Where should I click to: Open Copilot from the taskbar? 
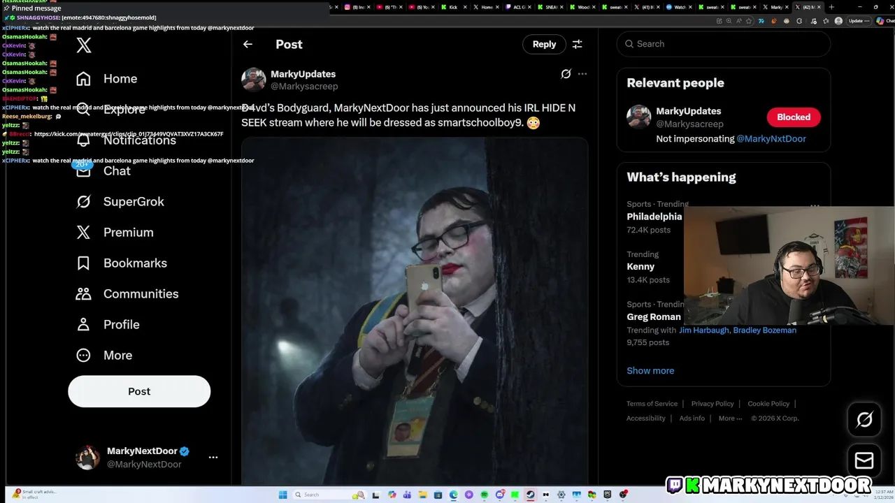(x=392, y=495)
